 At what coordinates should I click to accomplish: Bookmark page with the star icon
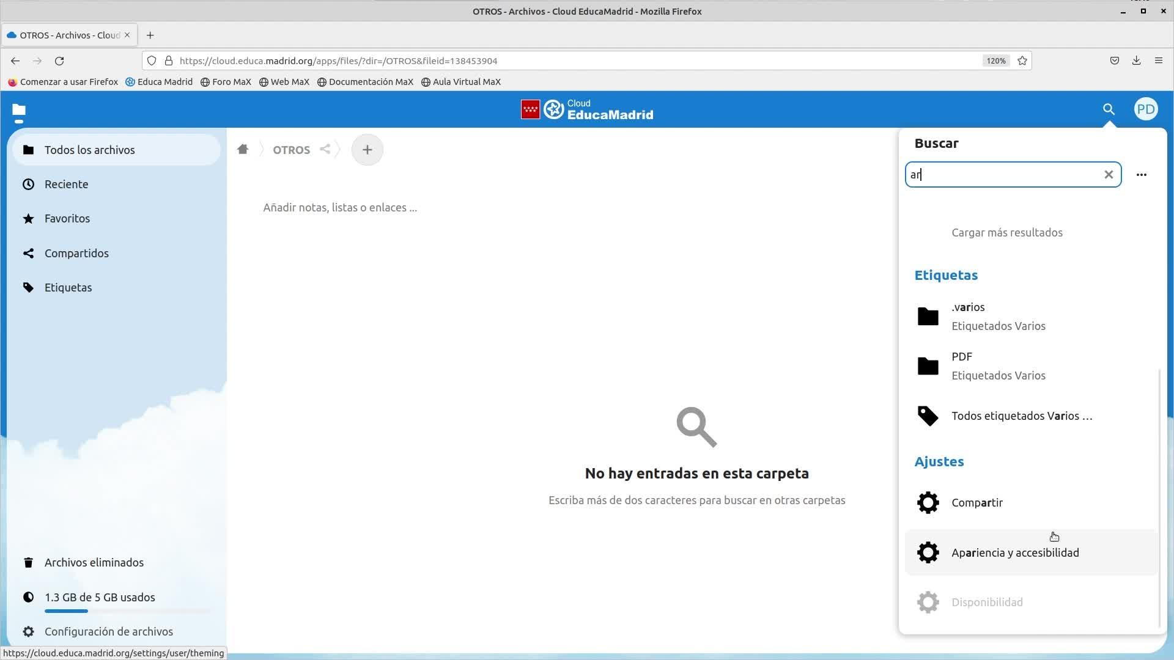tap(1022, 61)
